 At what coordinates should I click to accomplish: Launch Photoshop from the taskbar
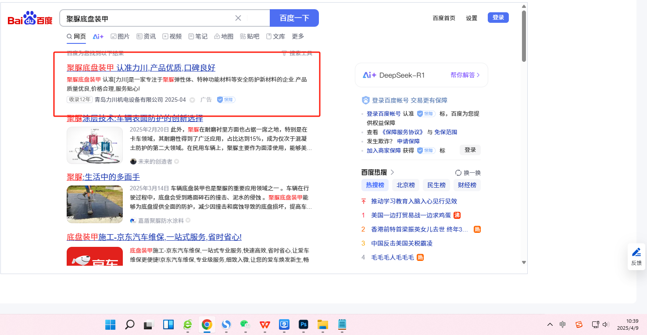(303, 324)
